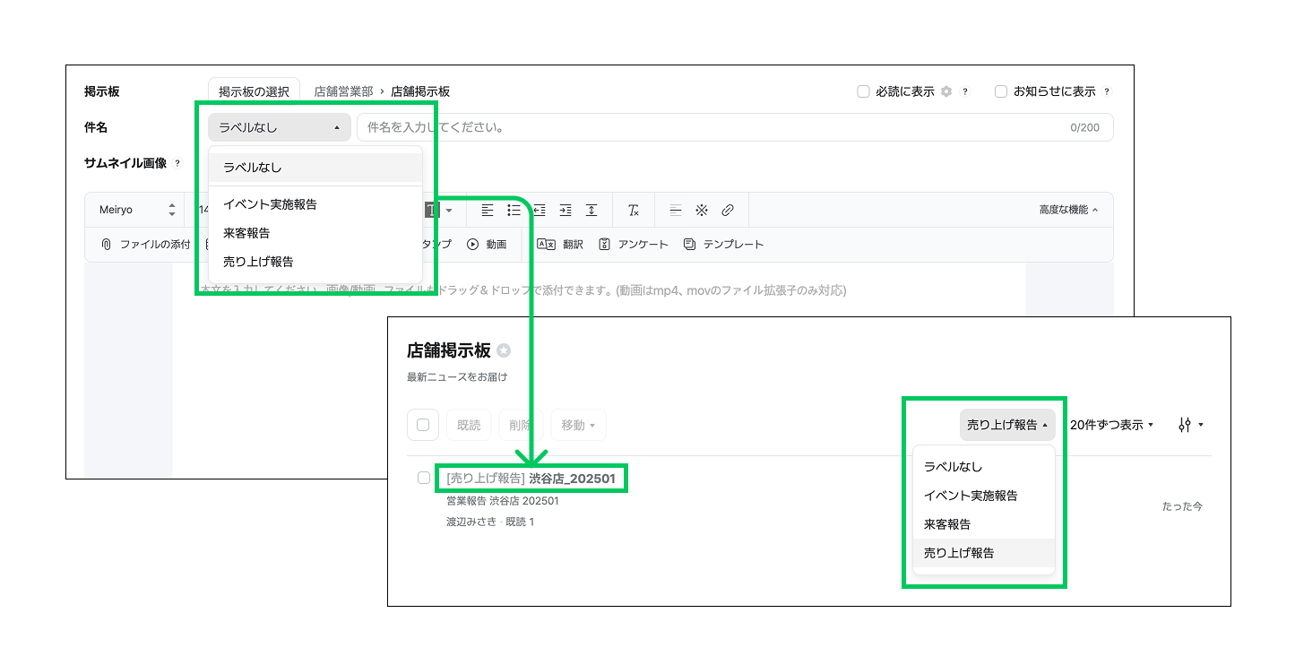Click the 掲示板の選択 button

[x=254, y=91]
